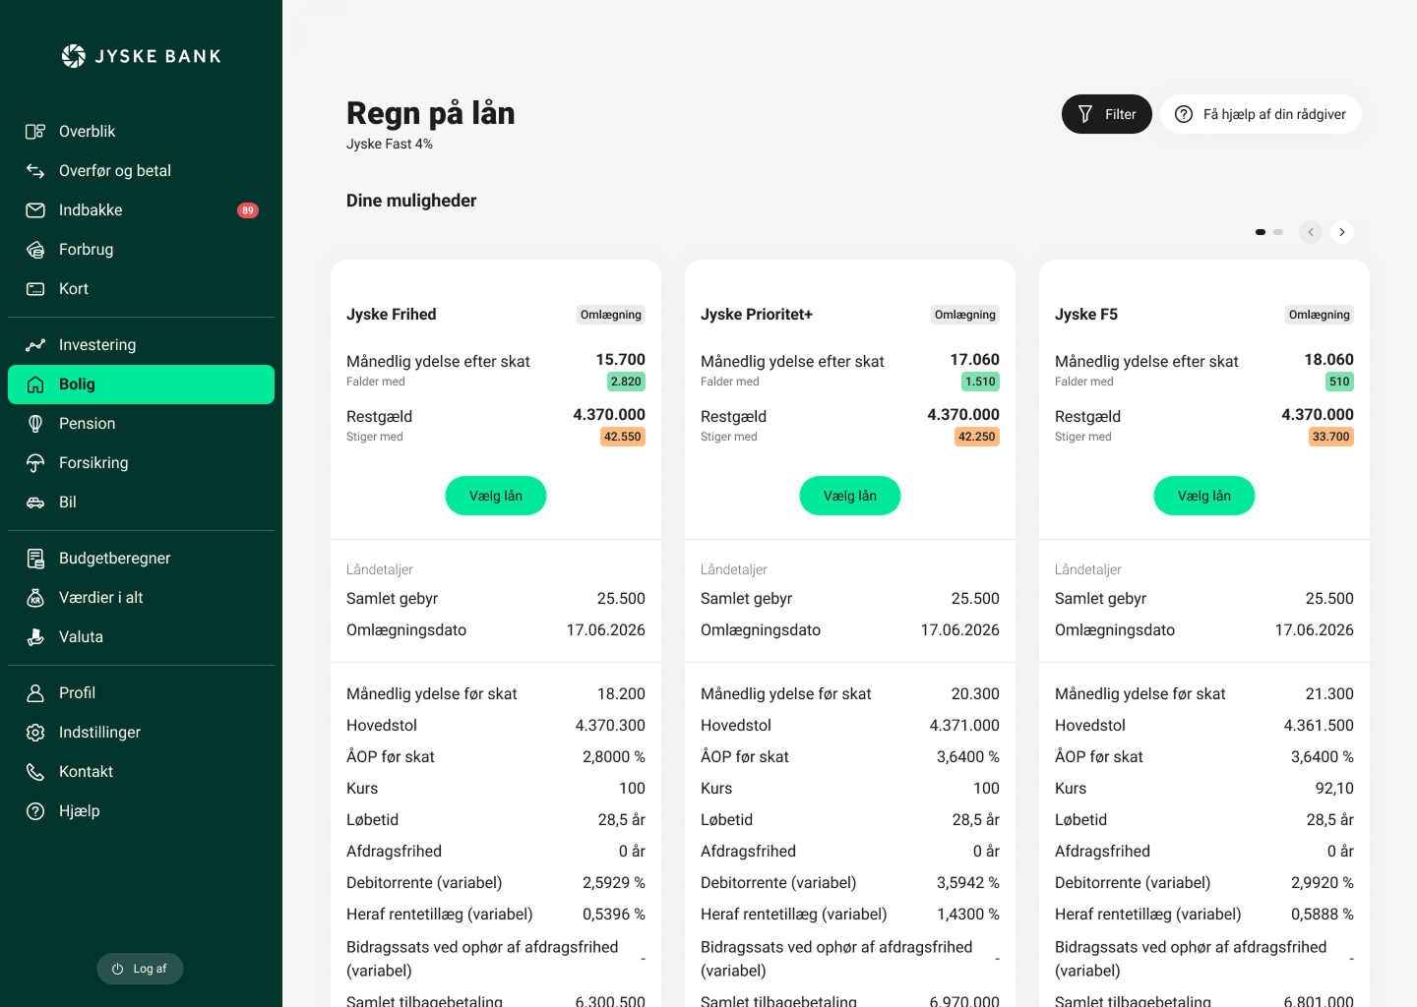1417x1007 pixels.
Task: Click the orange 42.250 debt increase badge
Action: 977,437
